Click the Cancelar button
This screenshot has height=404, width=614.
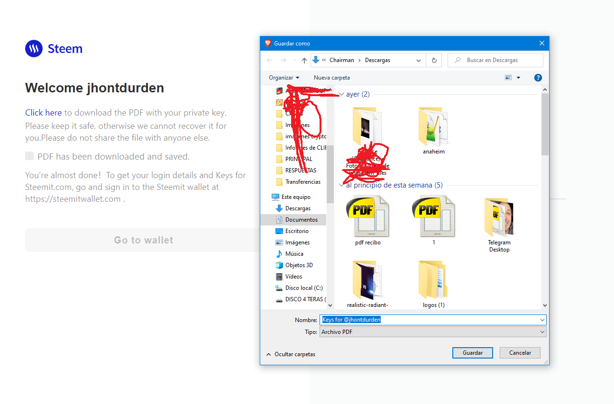tap(520, 353)
